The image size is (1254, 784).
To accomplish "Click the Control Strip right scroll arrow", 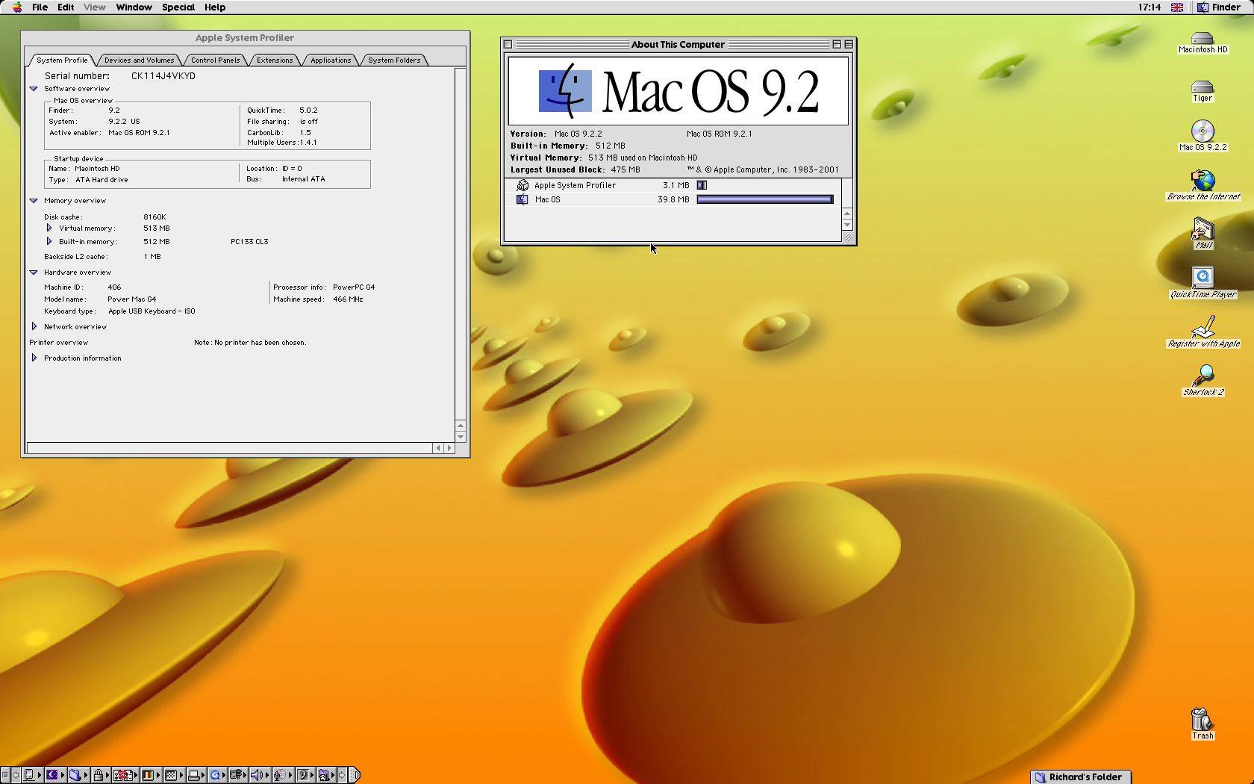I will click(x=342, y=775).
